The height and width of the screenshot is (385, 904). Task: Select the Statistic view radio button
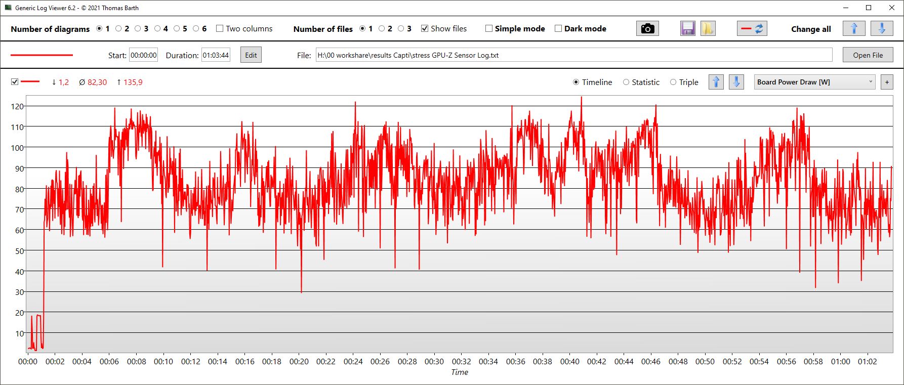pos(626,82)
